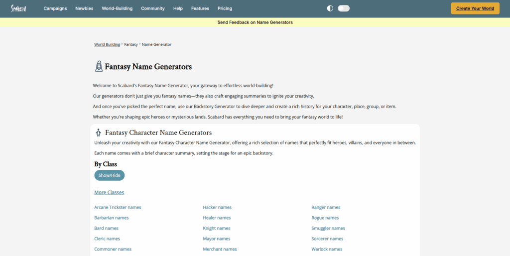Open the Newbies menu
The height and width of the screenshot is (256, 510).
(84, 8)
